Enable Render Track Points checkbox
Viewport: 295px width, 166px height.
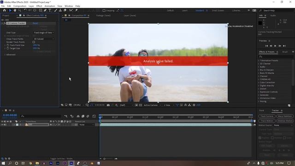(34, 42)
